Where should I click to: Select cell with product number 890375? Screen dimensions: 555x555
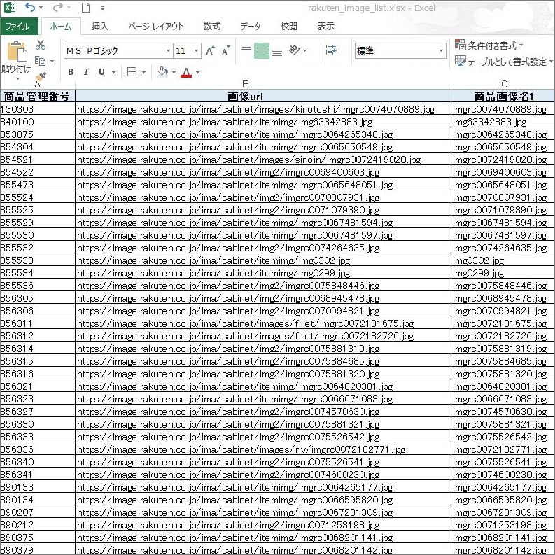point(38,538)
